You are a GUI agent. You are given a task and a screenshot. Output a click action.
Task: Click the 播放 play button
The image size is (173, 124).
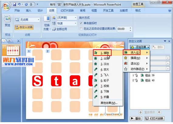(136, 119)
